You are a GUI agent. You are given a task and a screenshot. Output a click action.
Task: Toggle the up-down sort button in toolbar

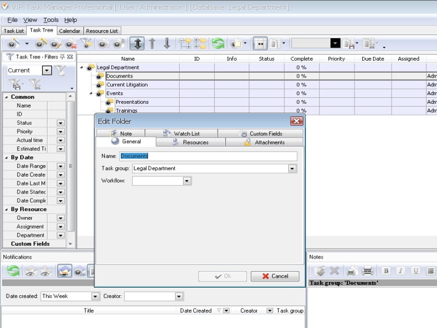coord(137,44)
